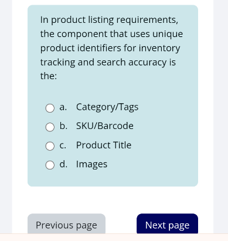Select the radio circle beside option a

point(50,108)
